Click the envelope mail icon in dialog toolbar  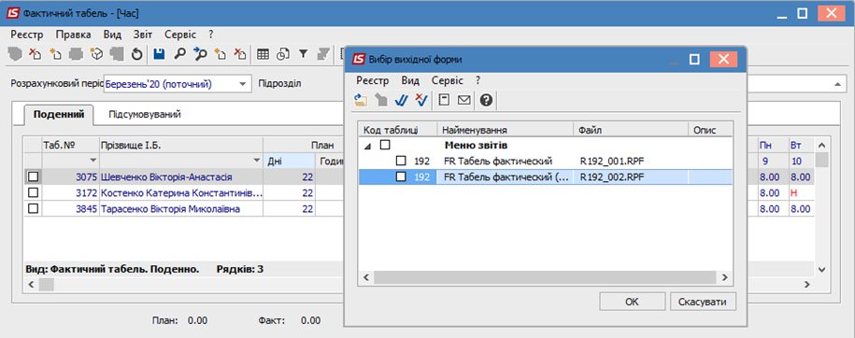464,100
